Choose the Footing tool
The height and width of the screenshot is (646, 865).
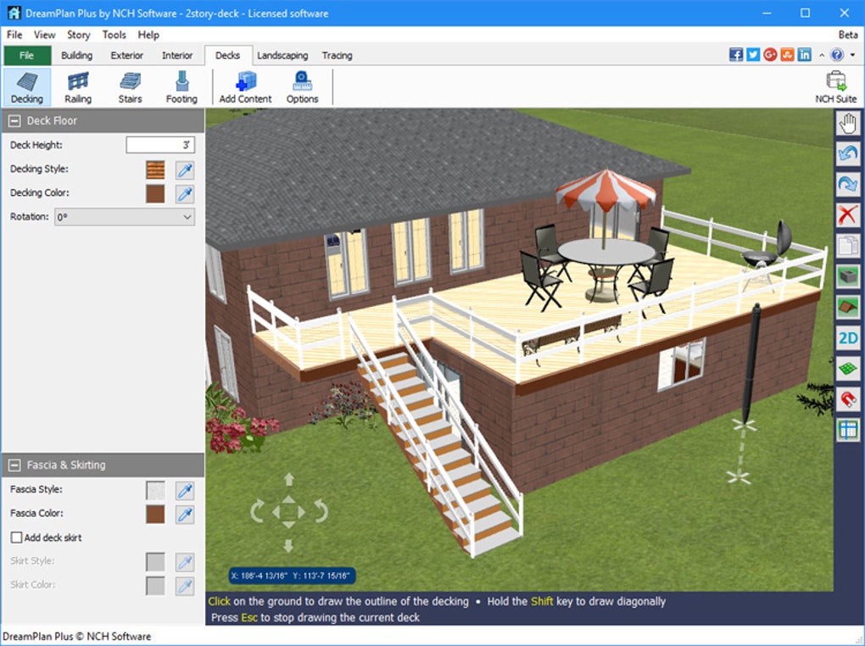pyautogui.click(x=181, y=85)
